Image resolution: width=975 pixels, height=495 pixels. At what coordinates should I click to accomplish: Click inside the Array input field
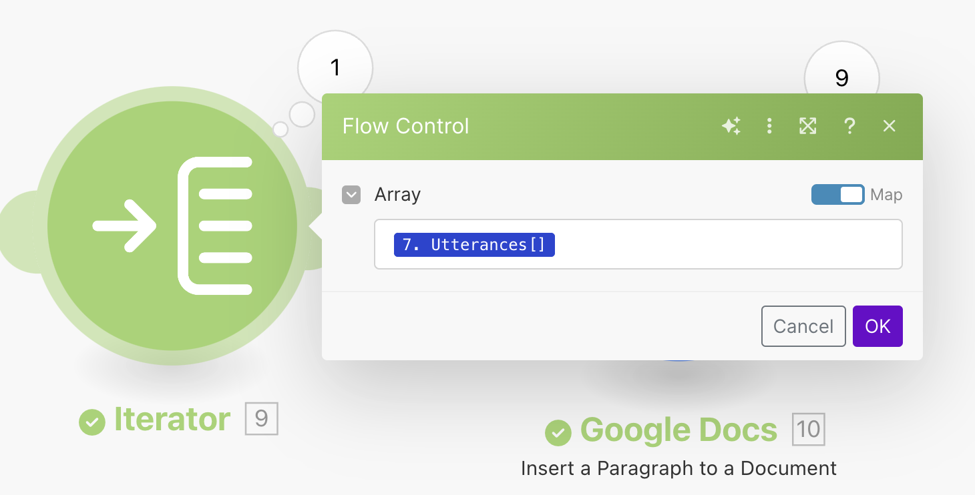[701, 244]
